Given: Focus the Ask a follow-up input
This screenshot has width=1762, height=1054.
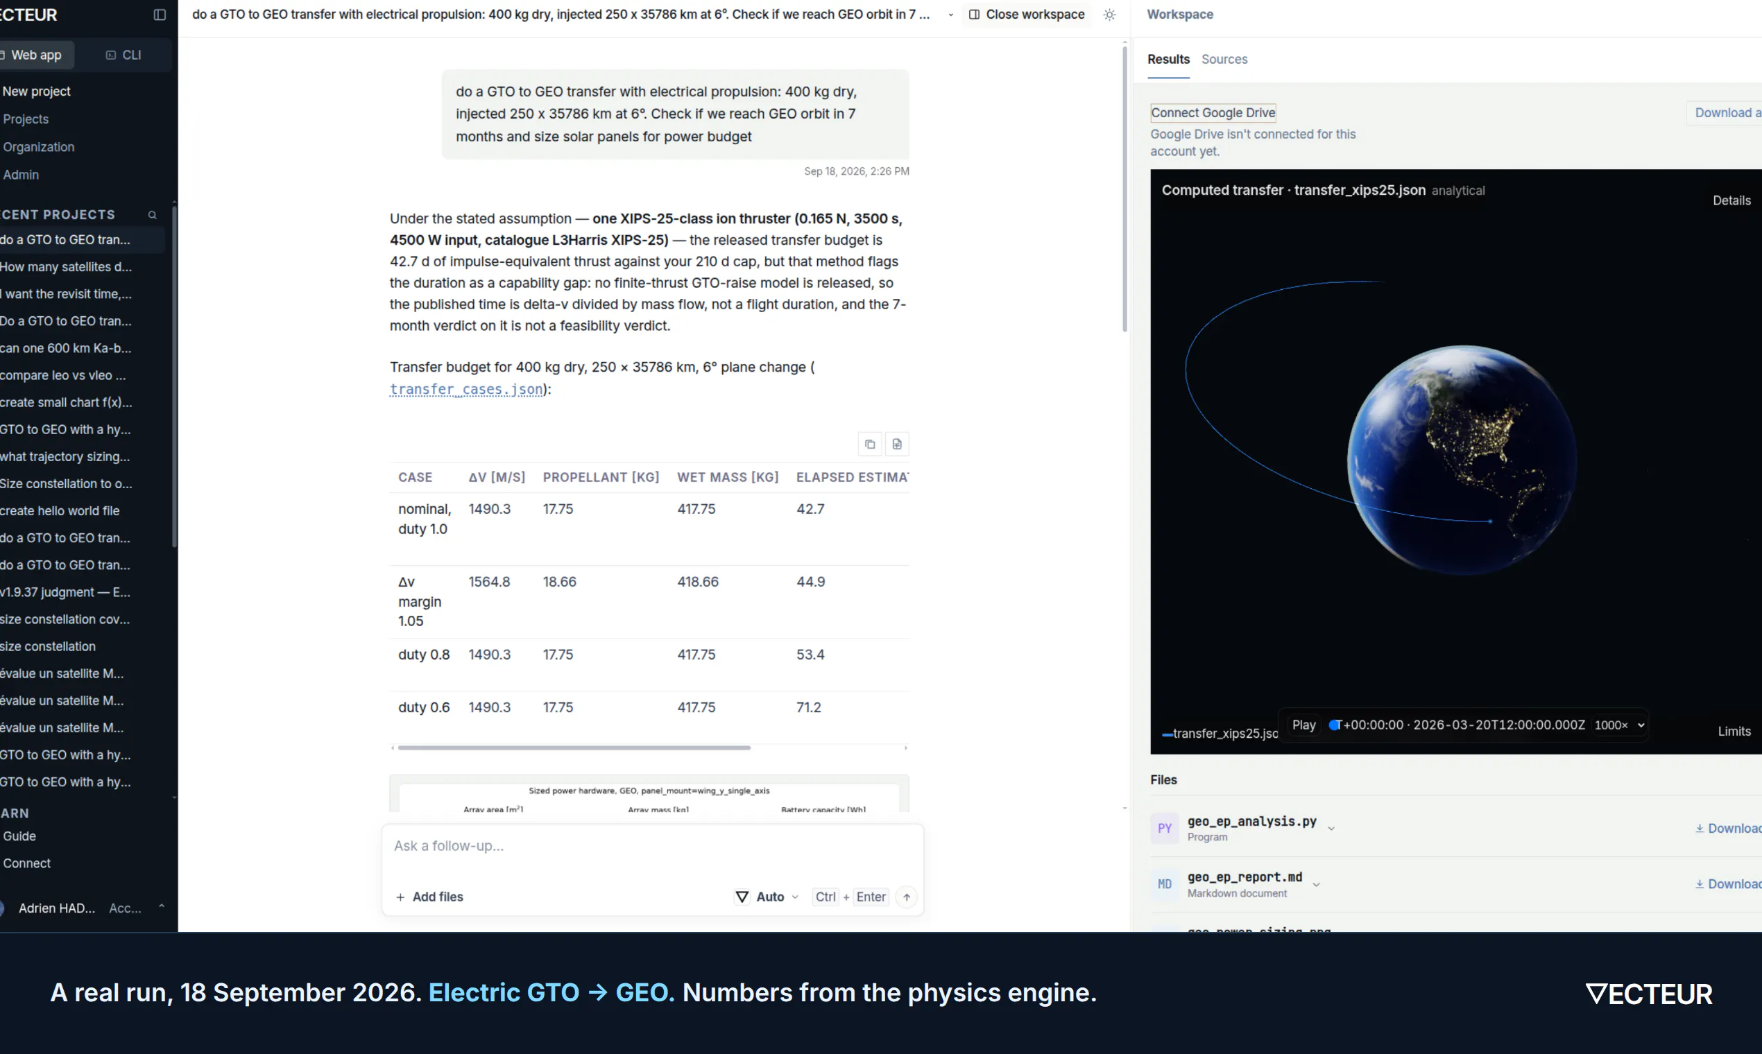Looking at the screenshot, I should coord(651,845).
